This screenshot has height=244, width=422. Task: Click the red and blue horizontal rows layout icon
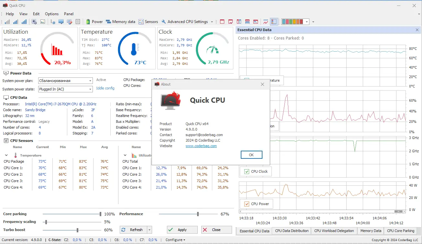tap(247, 22)
